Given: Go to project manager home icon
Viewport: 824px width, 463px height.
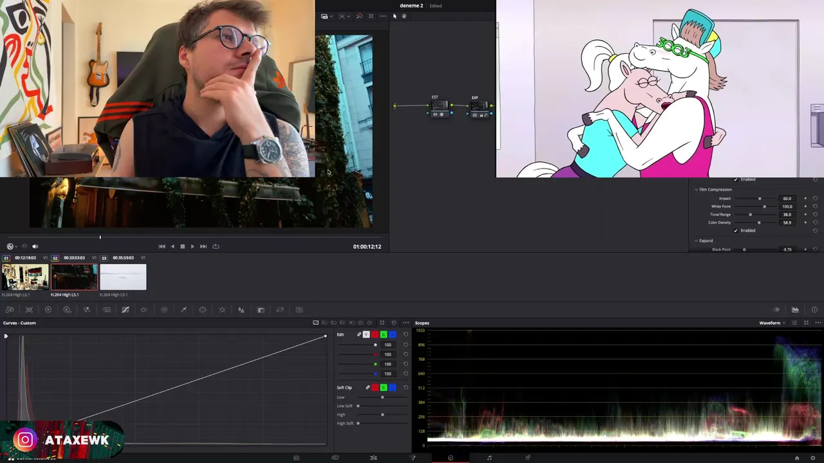Looking at the screenshot, I should [x=797, y=458].
